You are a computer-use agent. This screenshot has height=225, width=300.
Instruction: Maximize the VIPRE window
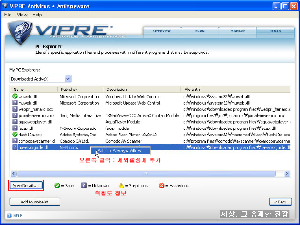pos(285,6)
